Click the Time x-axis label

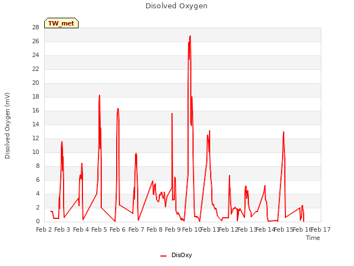click(313, 238)
